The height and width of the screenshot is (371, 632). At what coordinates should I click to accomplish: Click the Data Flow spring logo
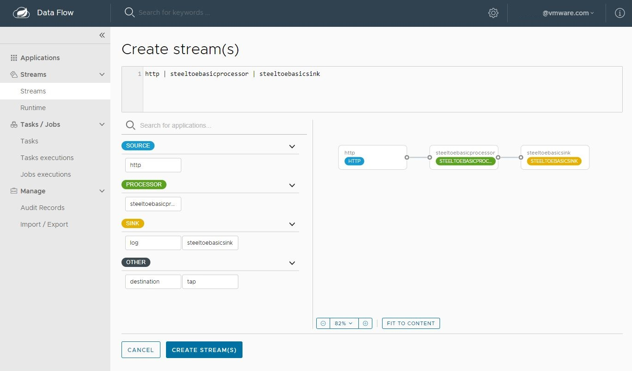click(x=21, y=12)
